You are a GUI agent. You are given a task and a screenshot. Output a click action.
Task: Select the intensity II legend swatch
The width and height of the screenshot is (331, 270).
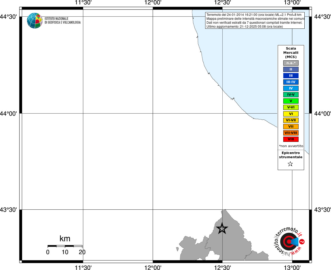click(x=291, y=69)
